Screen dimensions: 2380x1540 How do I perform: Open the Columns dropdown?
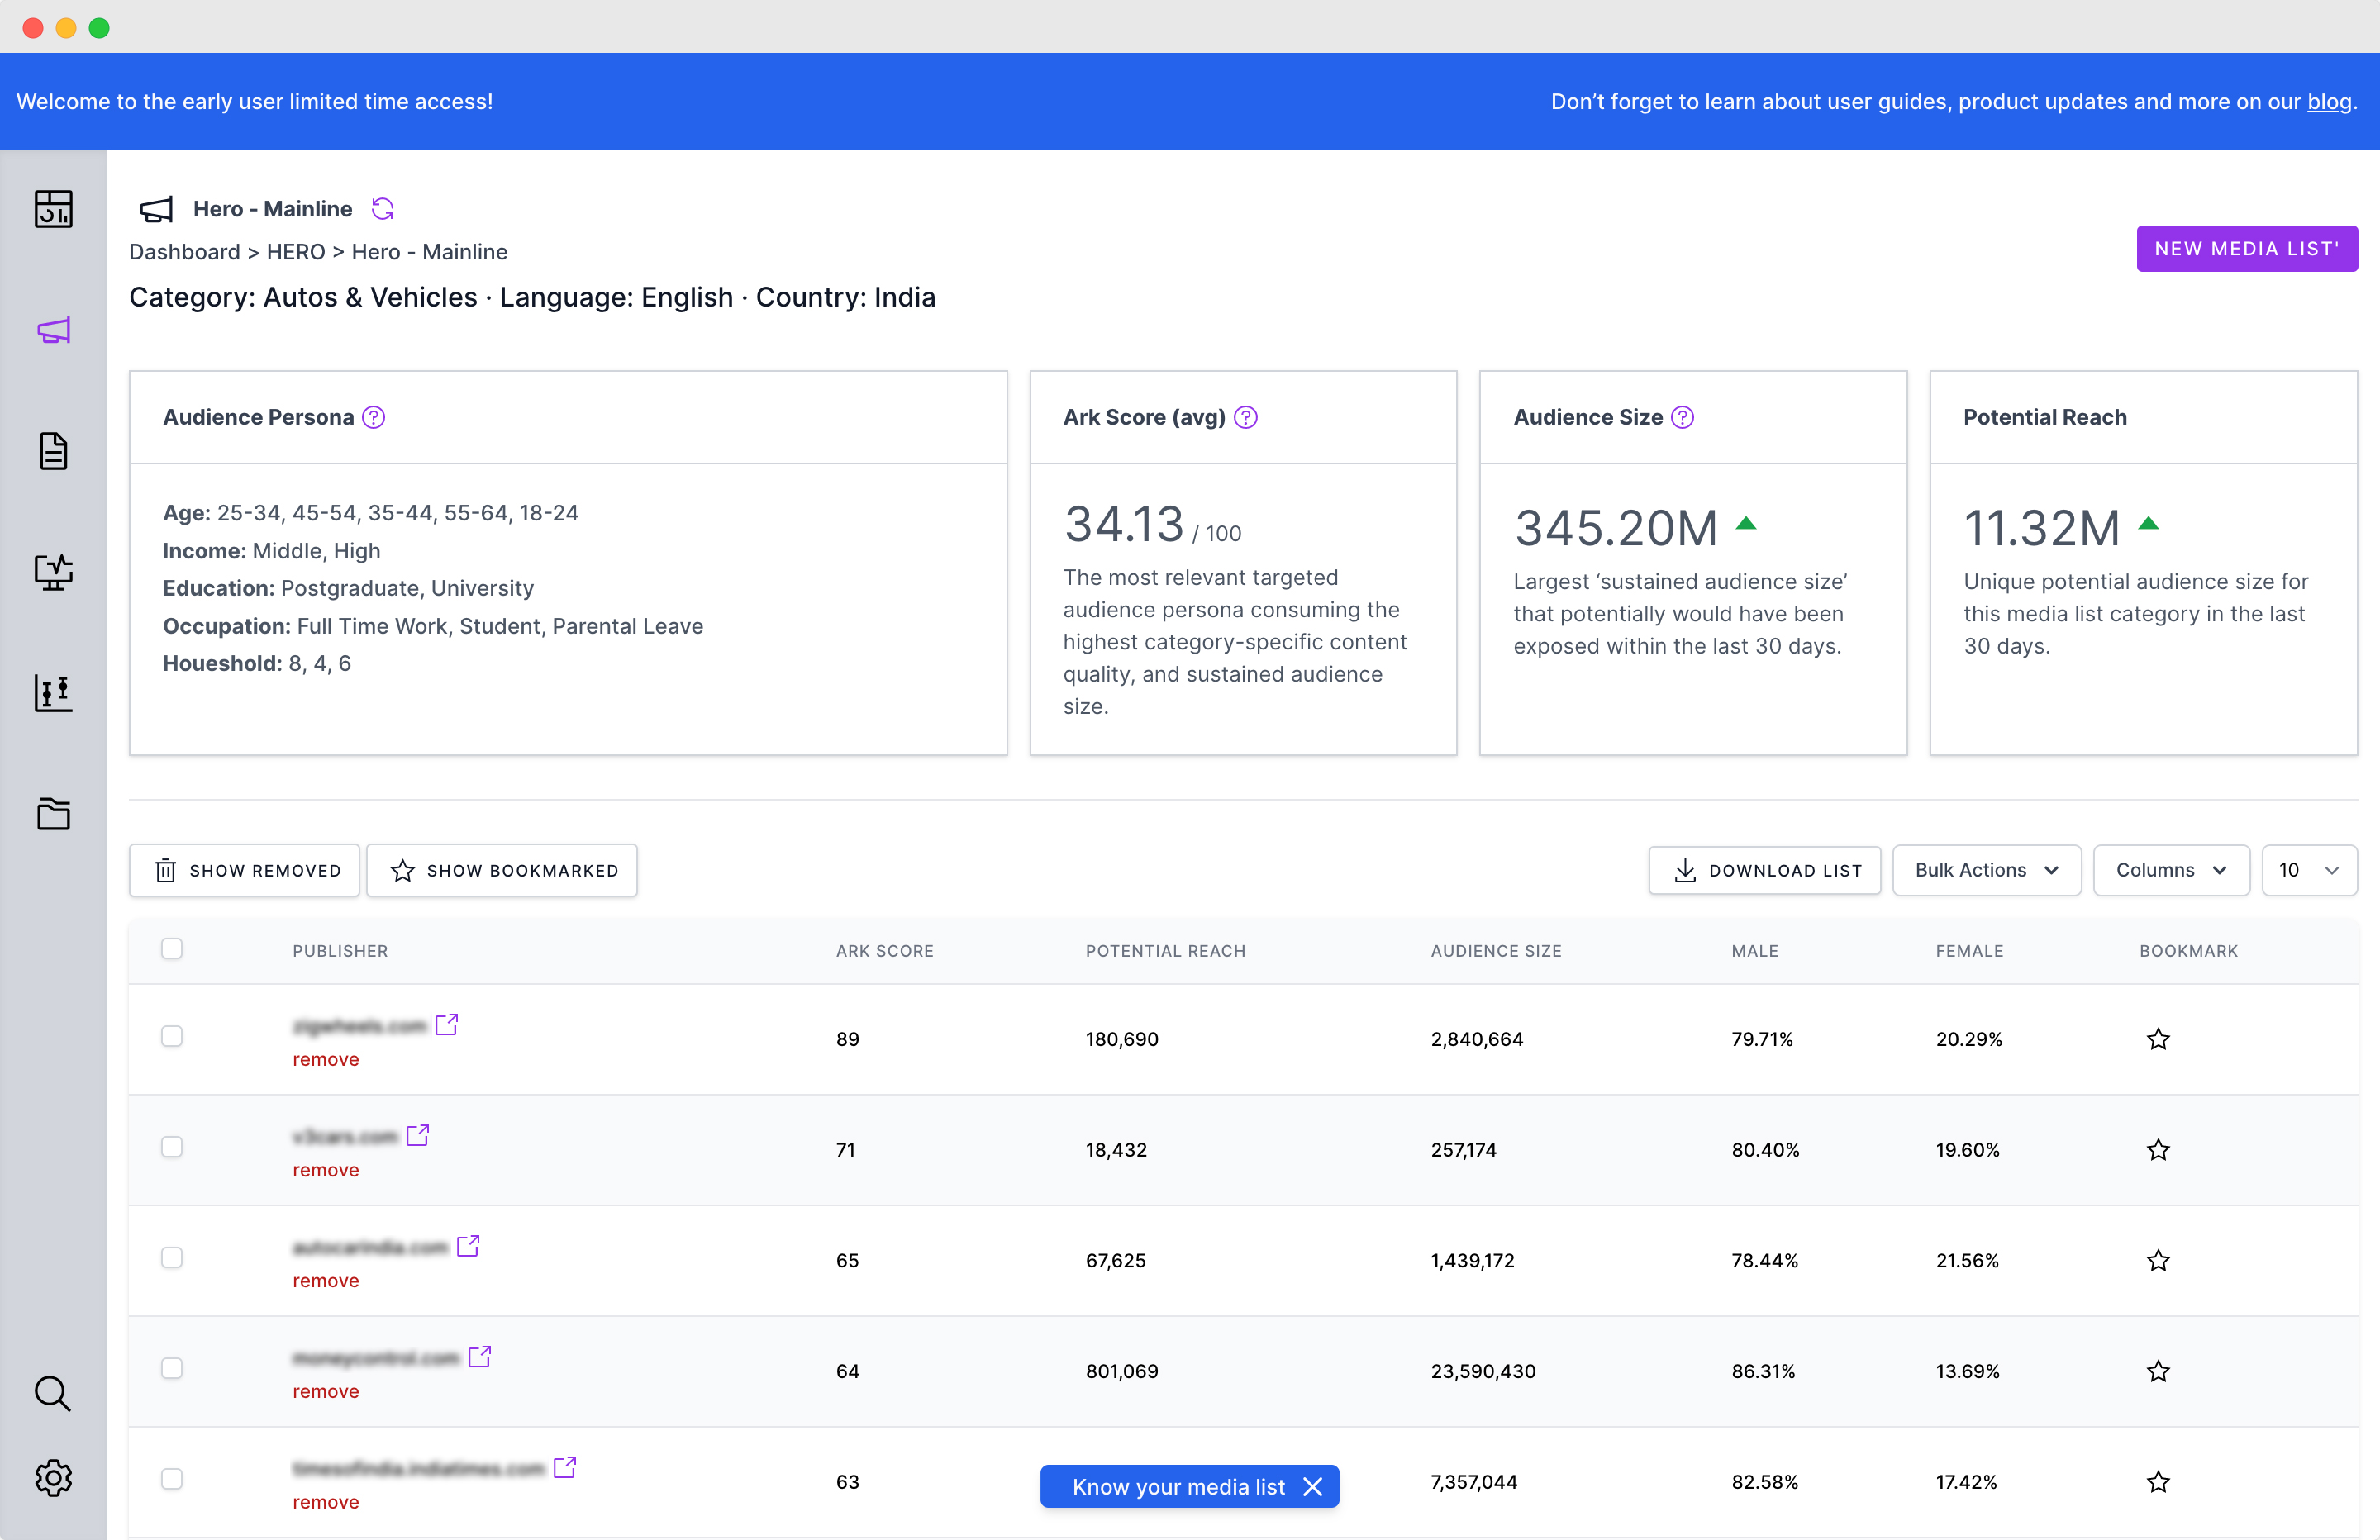[2170, 870]
